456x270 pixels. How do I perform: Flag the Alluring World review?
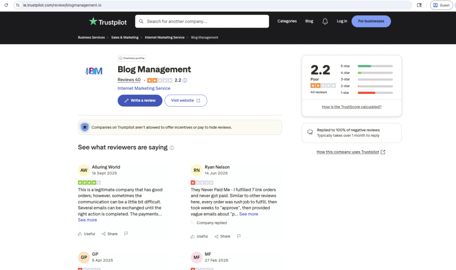(x=126, y=234)
